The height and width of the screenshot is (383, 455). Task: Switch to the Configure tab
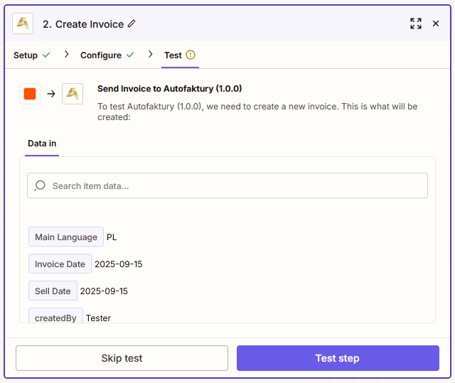[x=101, y=55]
